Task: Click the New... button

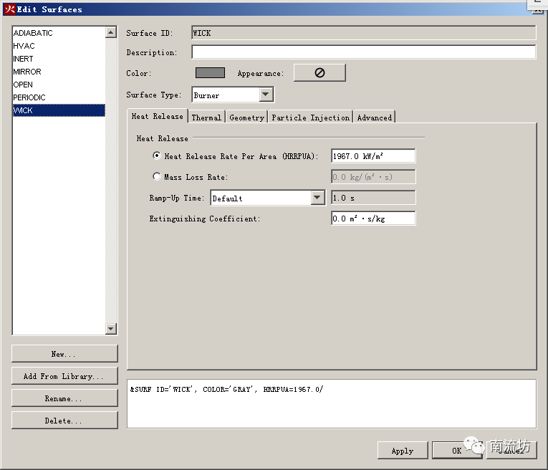Action: [64, 354]
